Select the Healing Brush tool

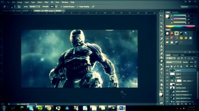(x=161, y=39)
